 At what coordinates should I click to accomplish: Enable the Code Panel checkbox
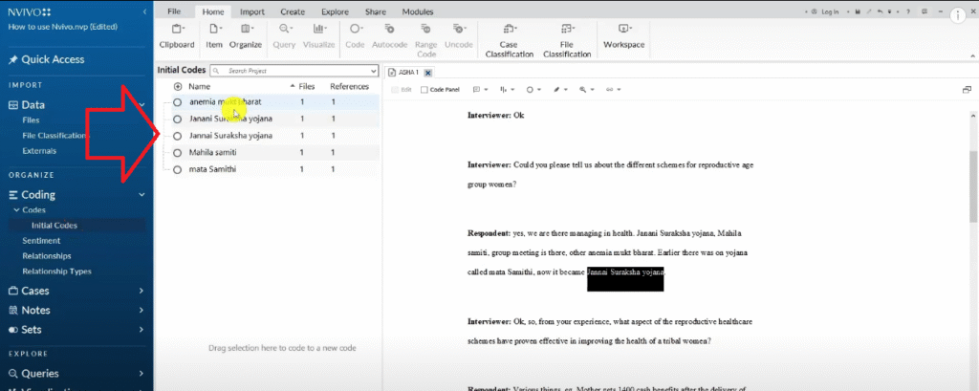pyautogui.click(x=424, y=90)
